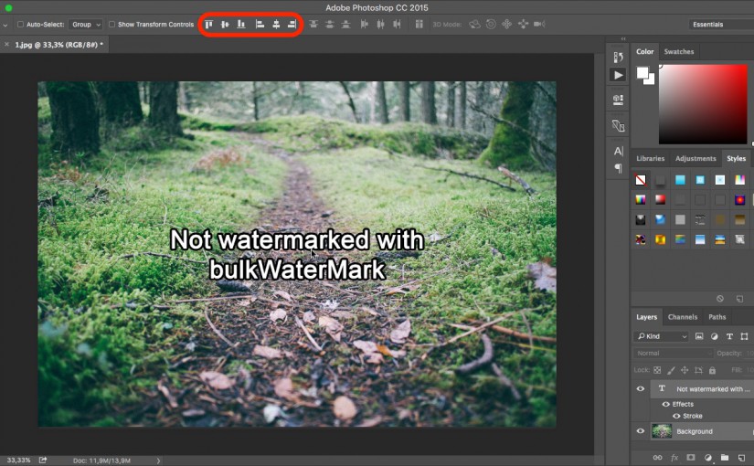This screenshot has height=466, width=754.
Task: Filter layers by adjustment layers icon
Action: [714, 336]
